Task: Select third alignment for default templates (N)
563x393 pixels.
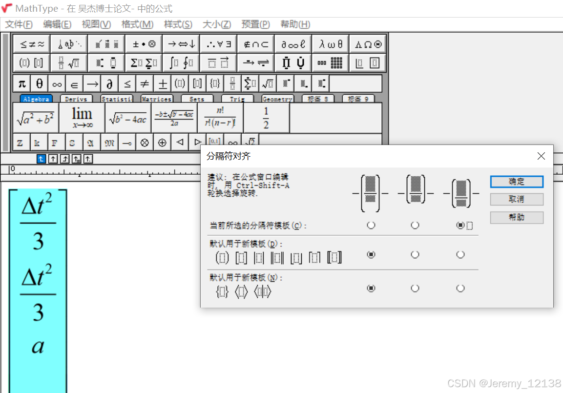Action: pos(460,288)
